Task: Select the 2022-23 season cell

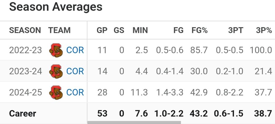Action: (26, 50)
